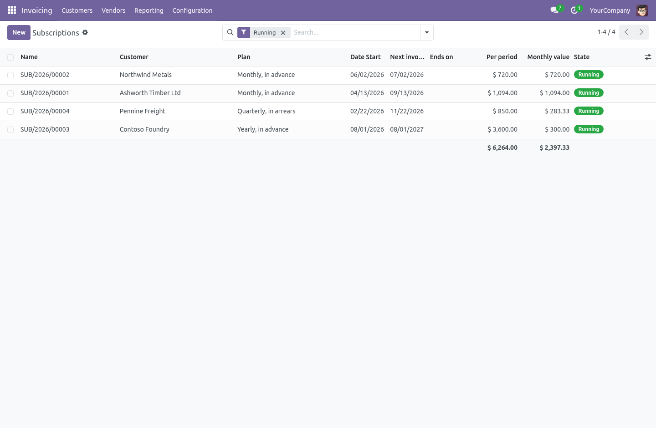
Task: Open the Subscriptions gear actions menu
Action: click(85, 32)
